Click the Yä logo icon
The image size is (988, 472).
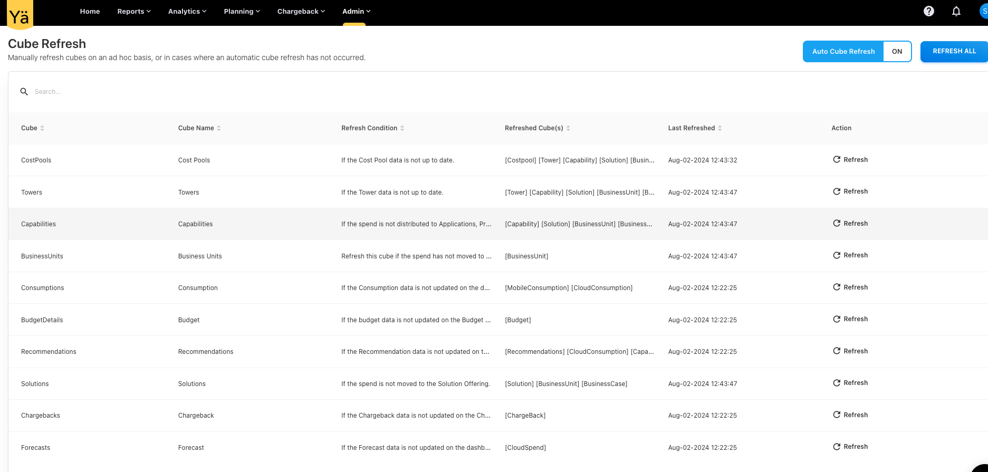[x=20, y=15]
